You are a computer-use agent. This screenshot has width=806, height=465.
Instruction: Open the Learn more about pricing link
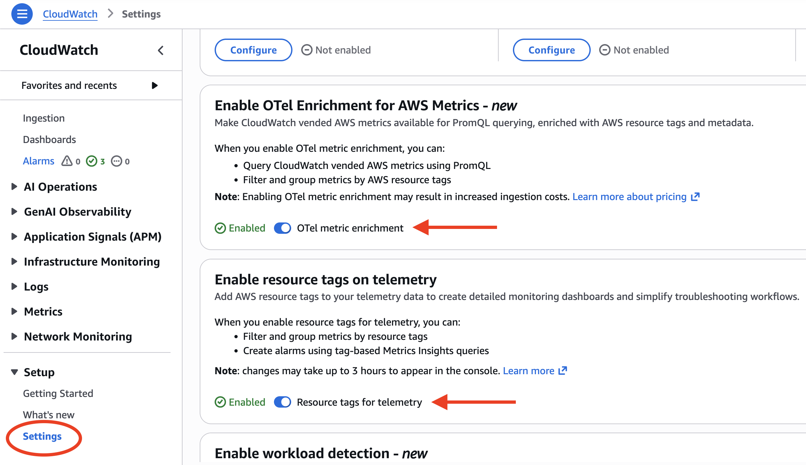point(629,197)
